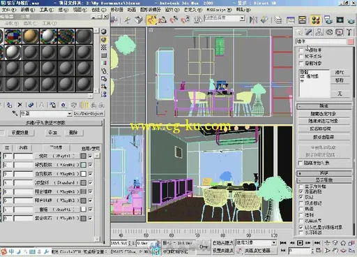Toggle the enable checkbox for sub-material 3
The image size is (357, 257).
tap(90, 174)
